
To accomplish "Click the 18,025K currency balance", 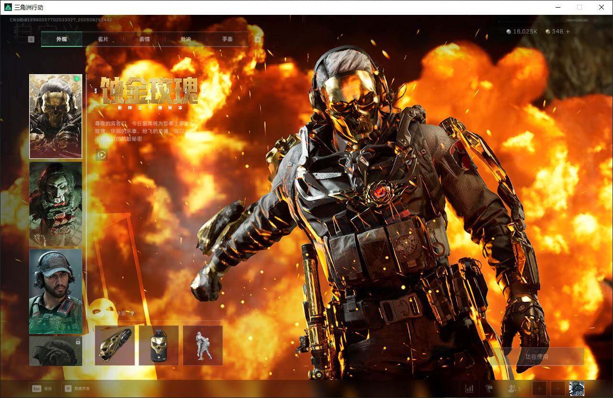I will 522,32.
